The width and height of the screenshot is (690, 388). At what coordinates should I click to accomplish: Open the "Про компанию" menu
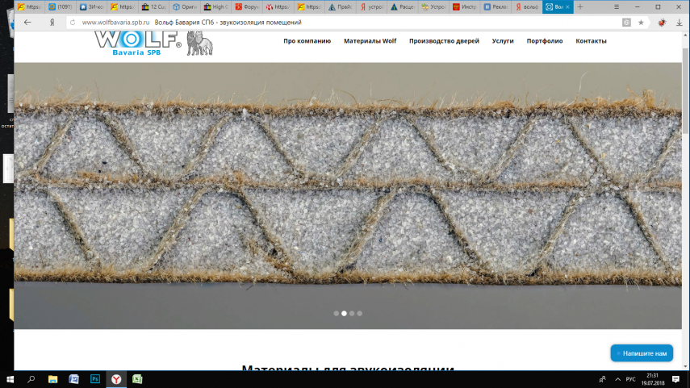307,41
